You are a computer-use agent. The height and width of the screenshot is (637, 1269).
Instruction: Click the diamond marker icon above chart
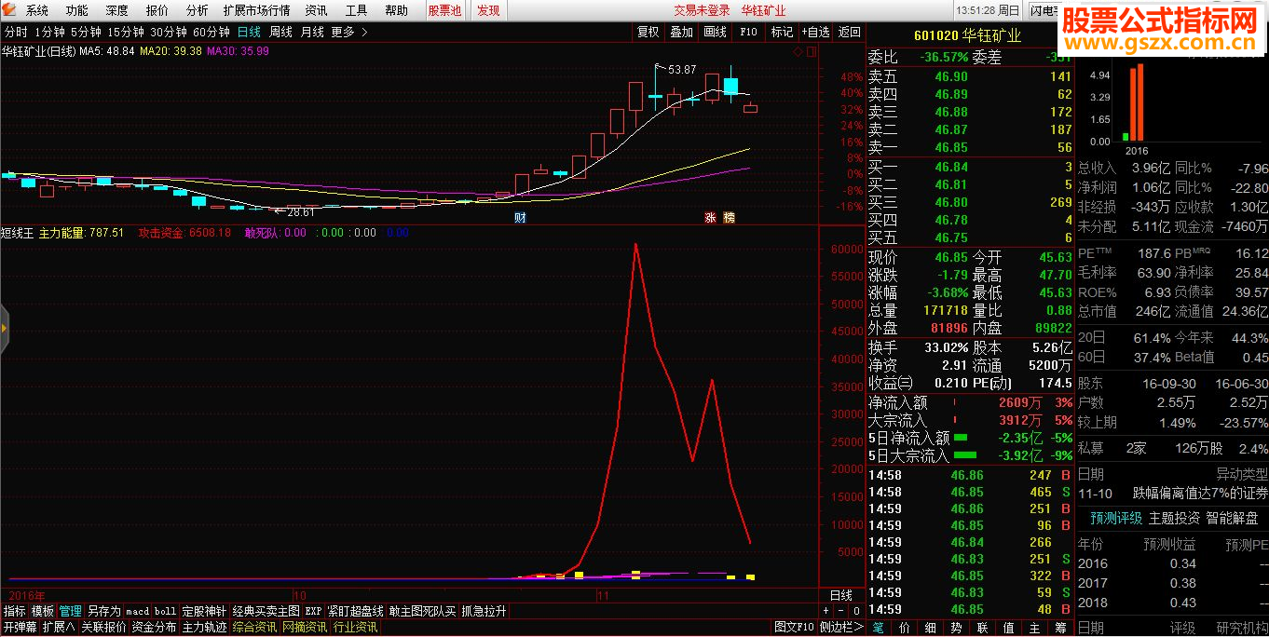point(798,51)
